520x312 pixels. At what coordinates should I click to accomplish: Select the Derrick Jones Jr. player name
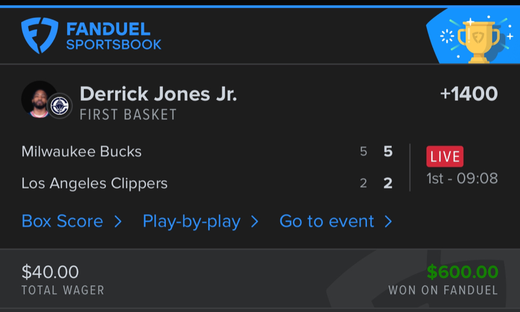tap(158, 94)
